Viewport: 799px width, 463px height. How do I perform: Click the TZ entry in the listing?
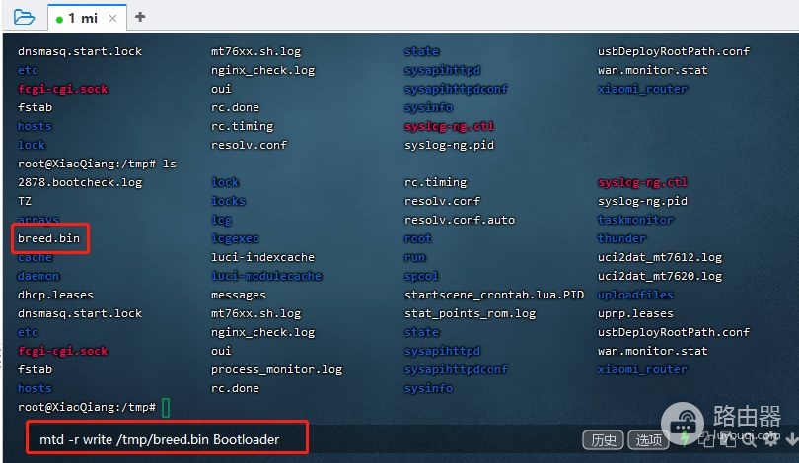pyautogui.click(x=25, y=201)
